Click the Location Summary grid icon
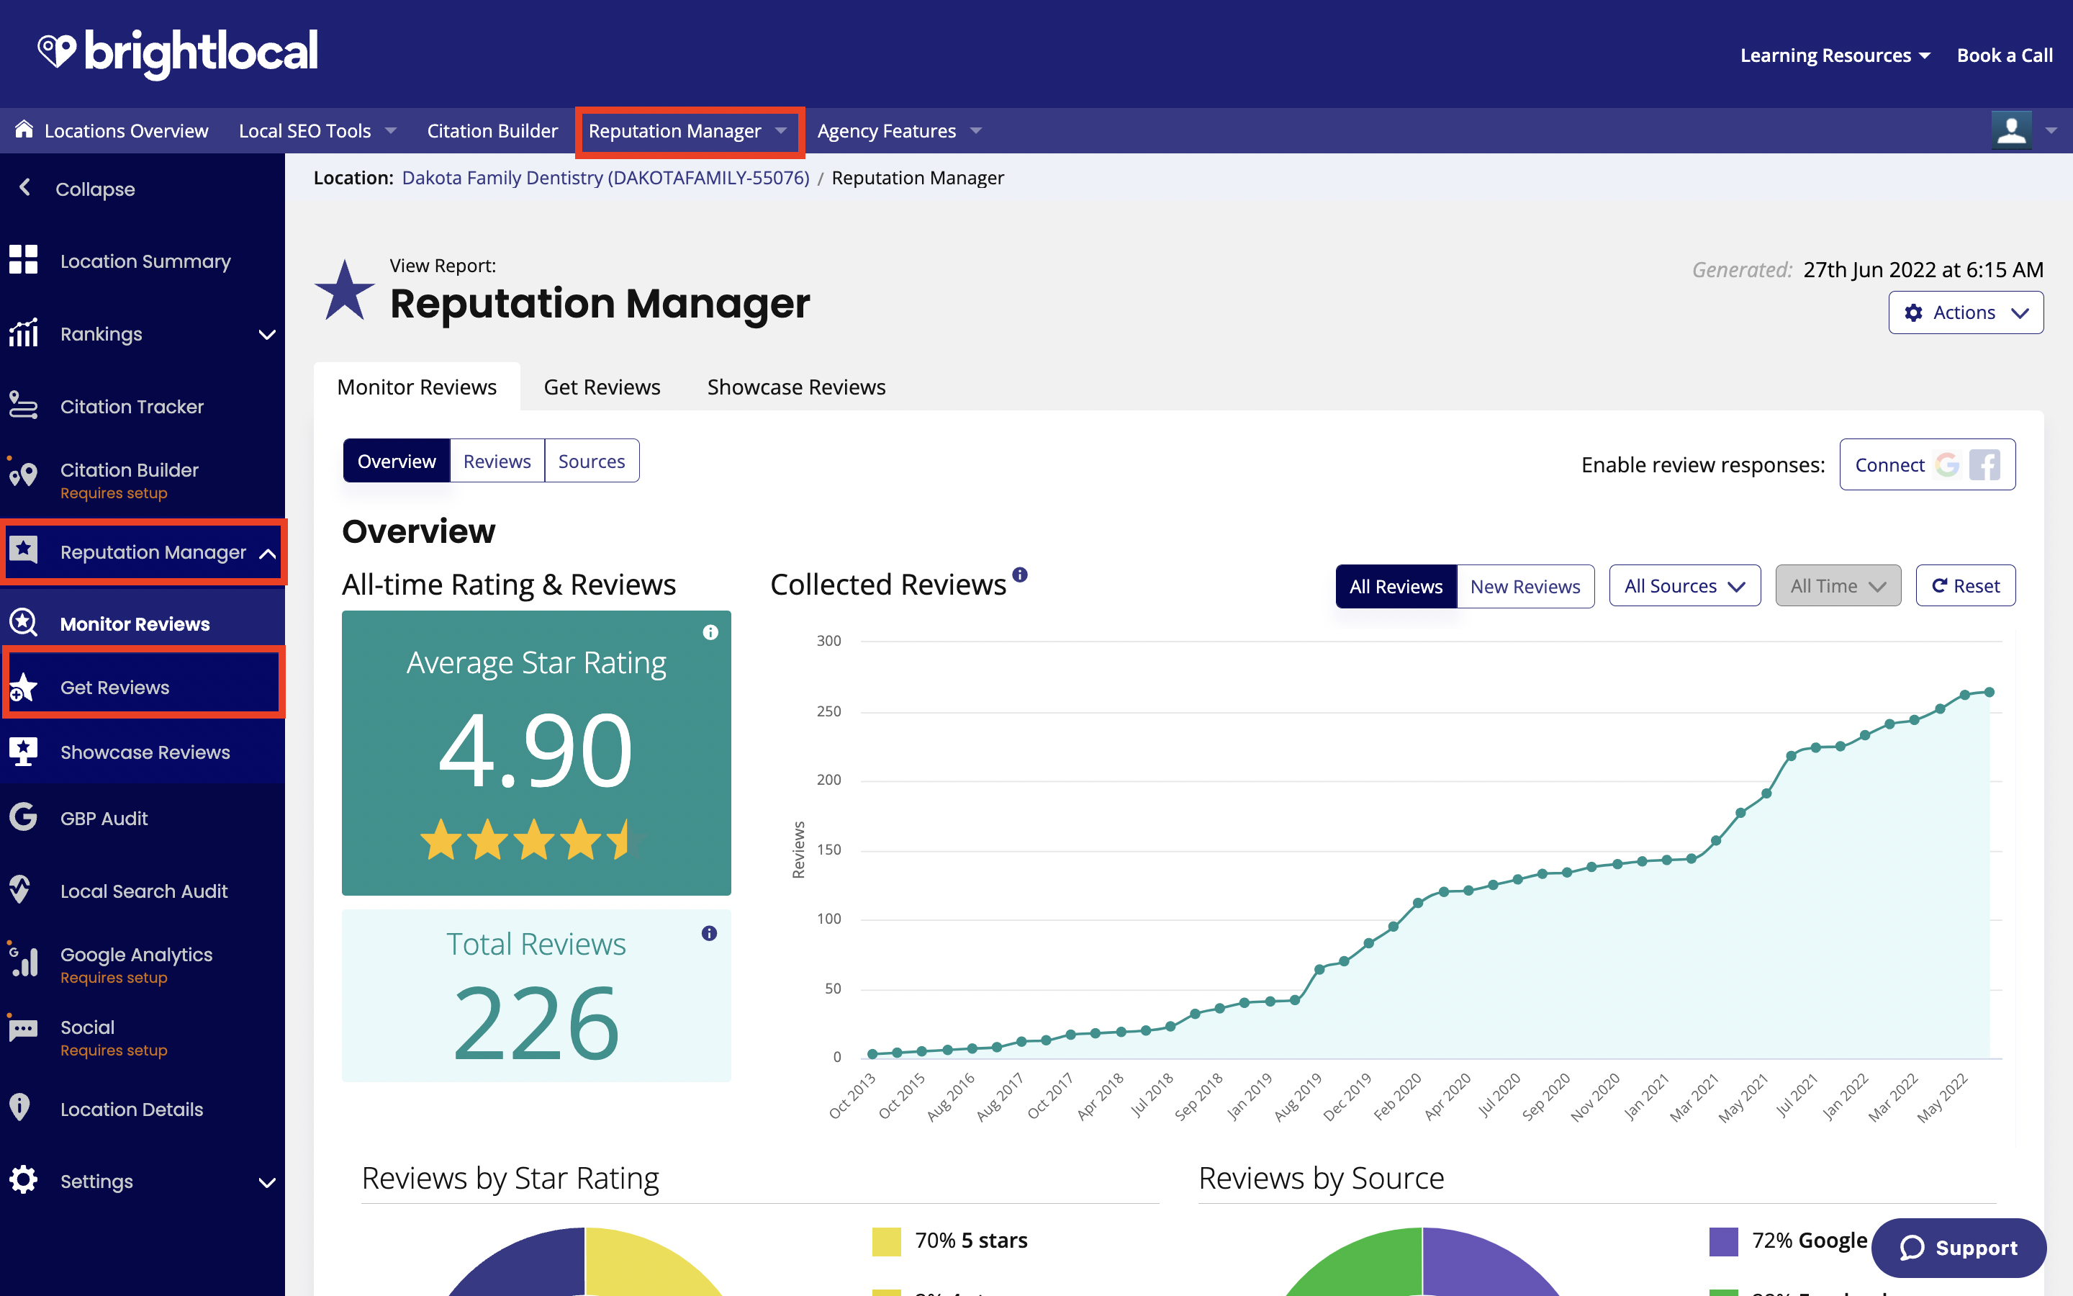Screen dimensions: 2073x1296 tap(23, 260)
